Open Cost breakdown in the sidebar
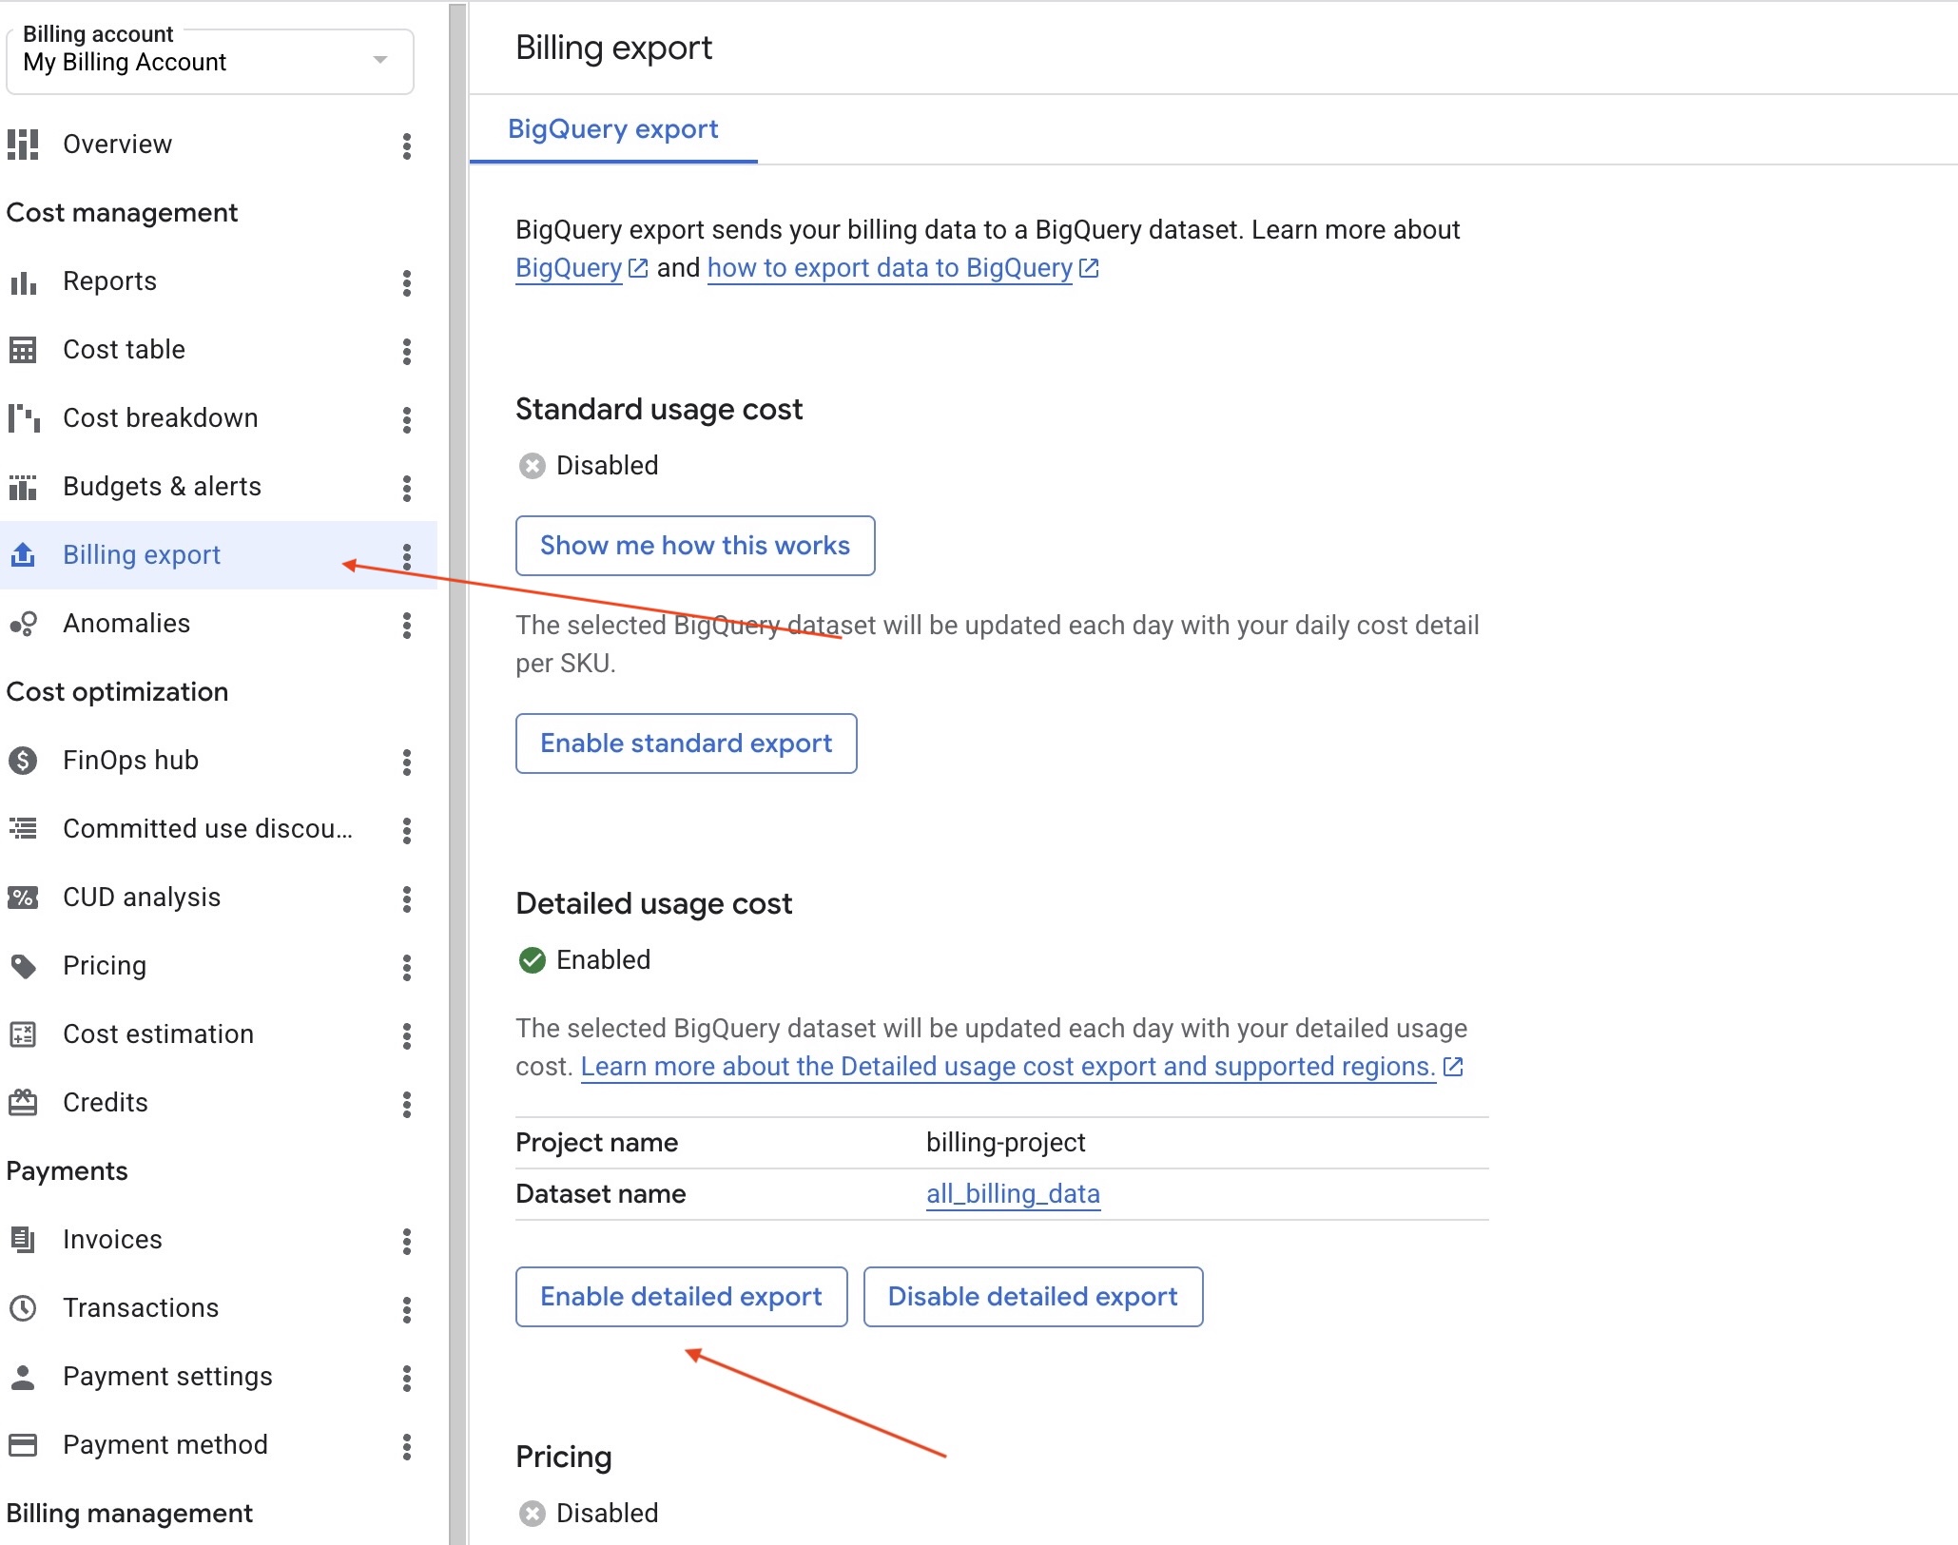Screen dimensions: 1958x1545 tap(160, 418)
